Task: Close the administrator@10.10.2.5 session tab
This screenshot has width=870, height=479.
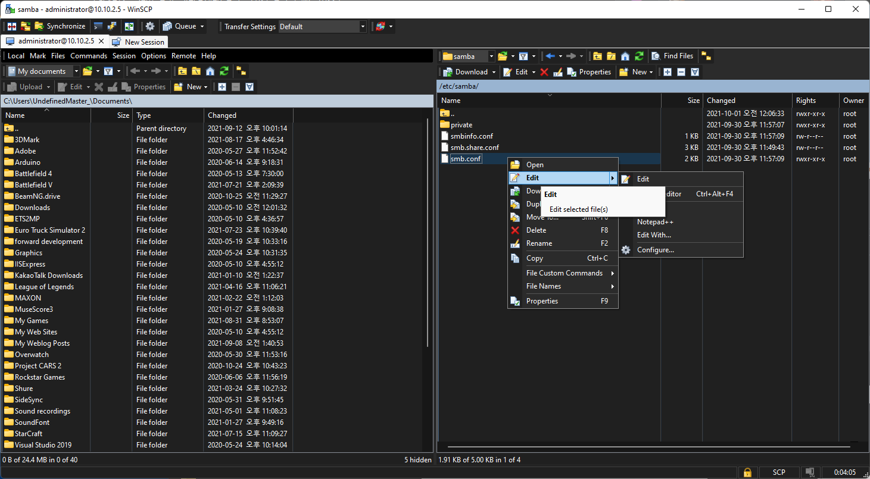Action: tap(101, 41)
